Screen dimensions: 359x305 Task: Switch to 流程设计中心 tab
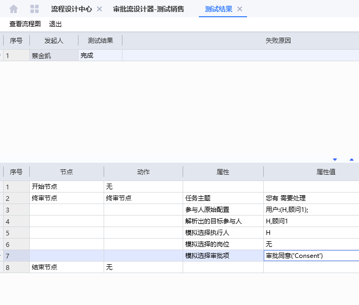tap(71, 9)
